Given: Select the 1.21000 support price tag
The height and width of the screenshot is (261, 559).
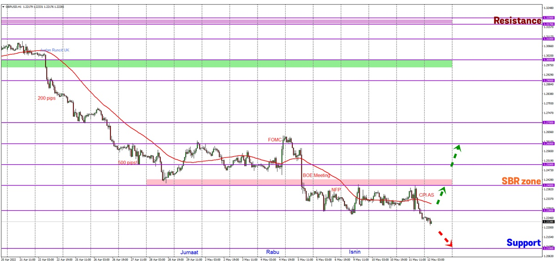Looking at the screenshot, I should click(x=549, y=248).
